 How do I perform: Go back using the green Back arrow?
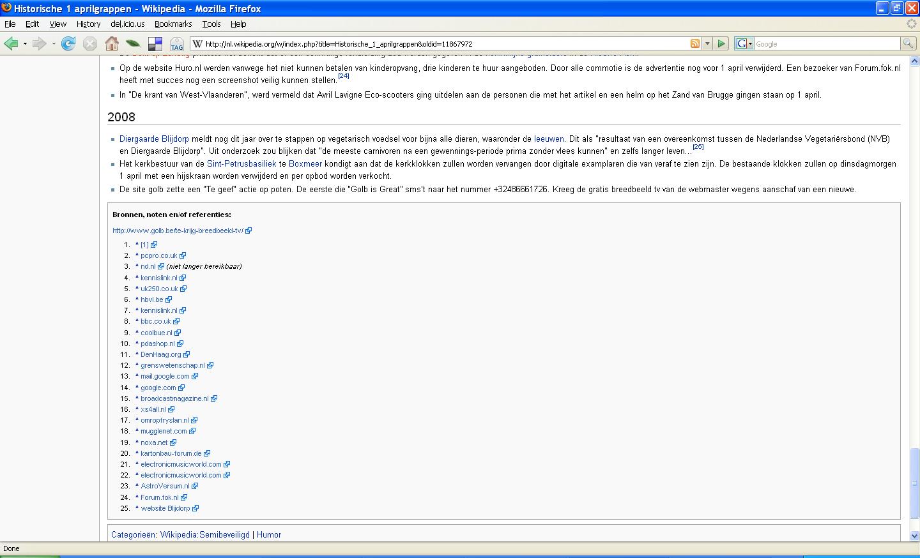pyautogui.click(x=11, y=43)
